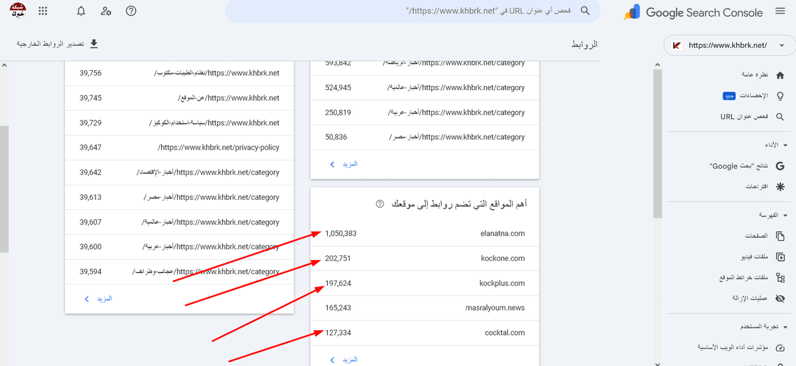
Task: Click المزيد under the left pages table
Action: pos(99,298)
